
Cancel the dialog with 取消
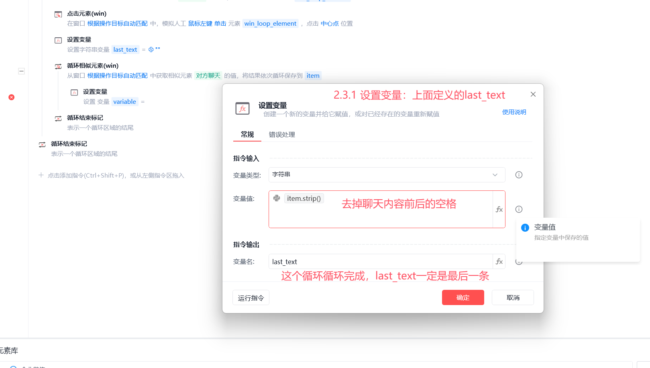tap(513, 297)
